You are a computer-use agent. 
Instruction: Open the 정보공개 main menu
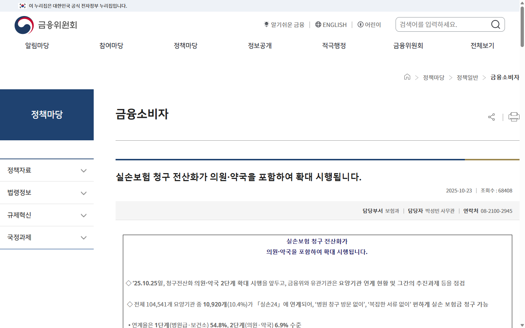pyautogui.click(x=260, y=46)
